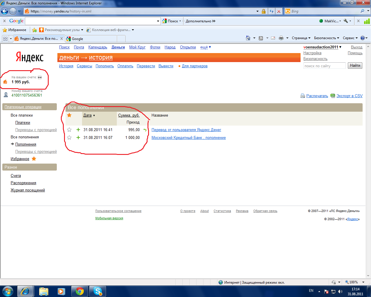Image resolution: width=371 pixels, height=297 pixels.
Task: Close the Яндекс.Деньги tab
Action: pos(61,39)
